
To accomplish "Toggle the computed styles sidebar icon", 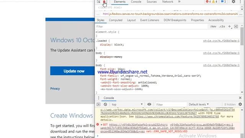I will click(x=236, y=26).
